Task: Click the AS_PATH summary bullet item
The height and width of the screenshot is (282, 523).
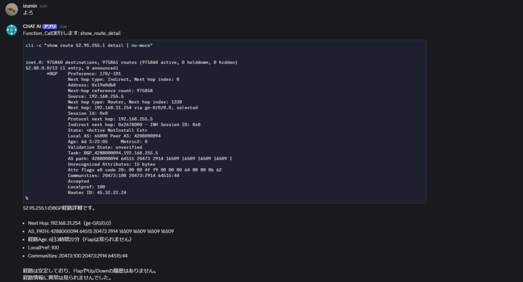Action: point(101,232)
